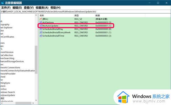171x105 pixels.
Task: Select the Cryptography tree key
Action: coord(5,24)
